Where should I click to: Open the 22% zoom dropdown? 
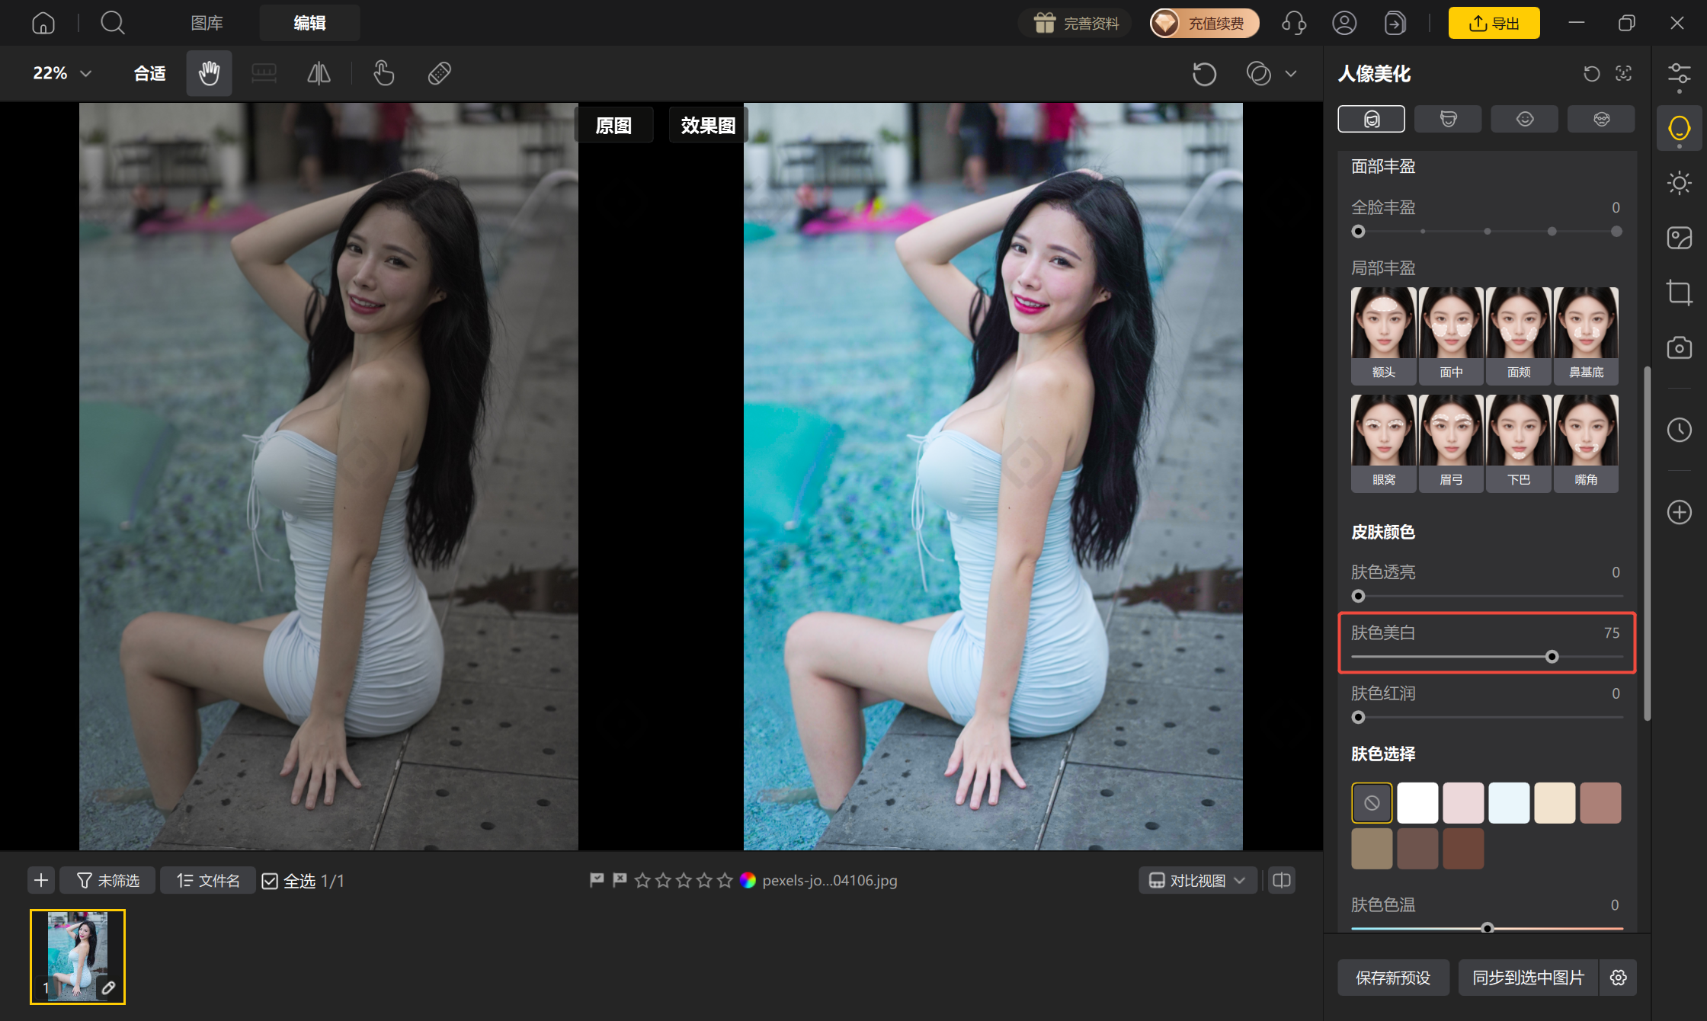coord(62,73)
